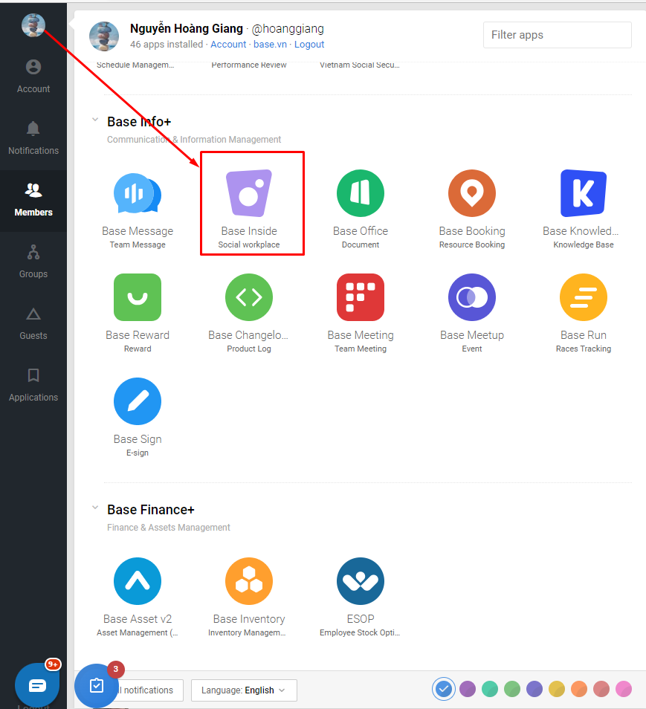Viewport: 646px width, 709px height.
Task: Open the Base Changelog product log app
Action: point(249,314)
